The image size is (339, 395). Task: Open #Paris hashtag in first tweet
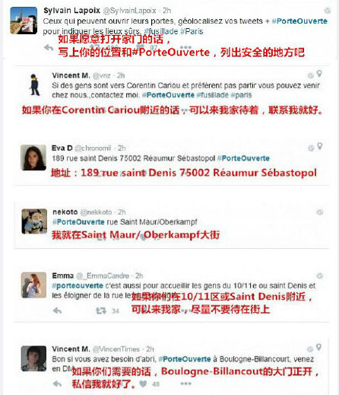(192, 31)
